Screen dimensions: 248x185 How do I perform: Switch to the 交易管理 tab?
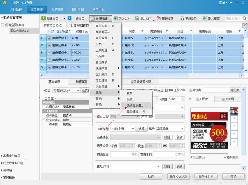tap(58, 9)
